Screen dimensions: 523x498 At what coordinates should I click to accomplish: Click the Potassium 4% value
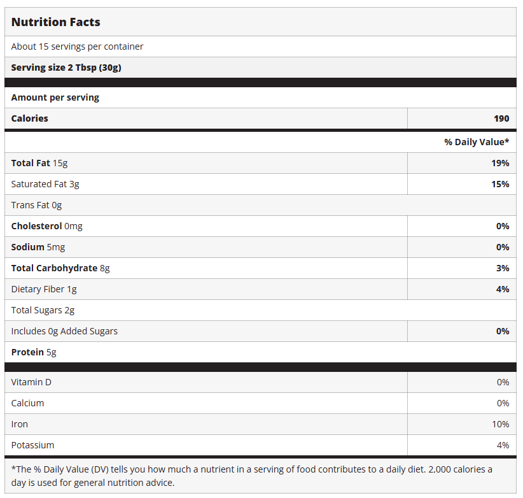(503, 445)
